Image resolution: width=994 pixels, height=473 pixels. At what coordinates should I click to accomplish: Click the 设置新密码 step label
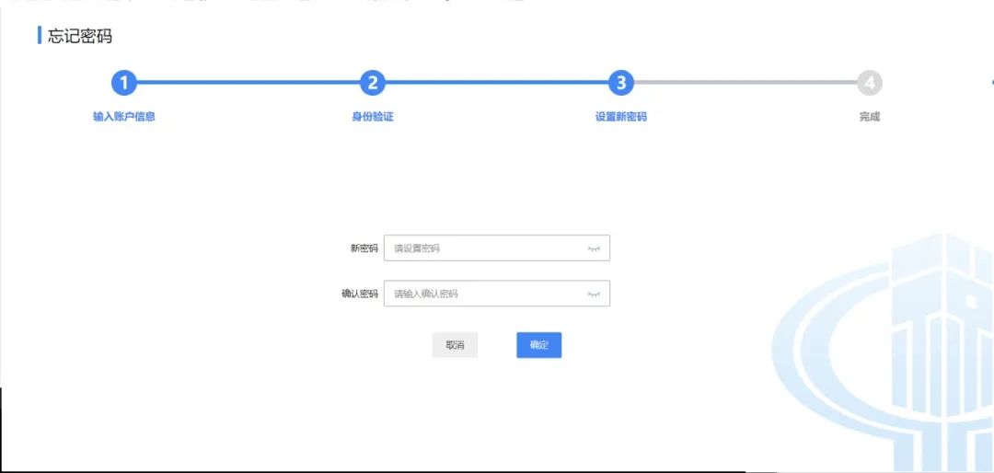(621, 117)
